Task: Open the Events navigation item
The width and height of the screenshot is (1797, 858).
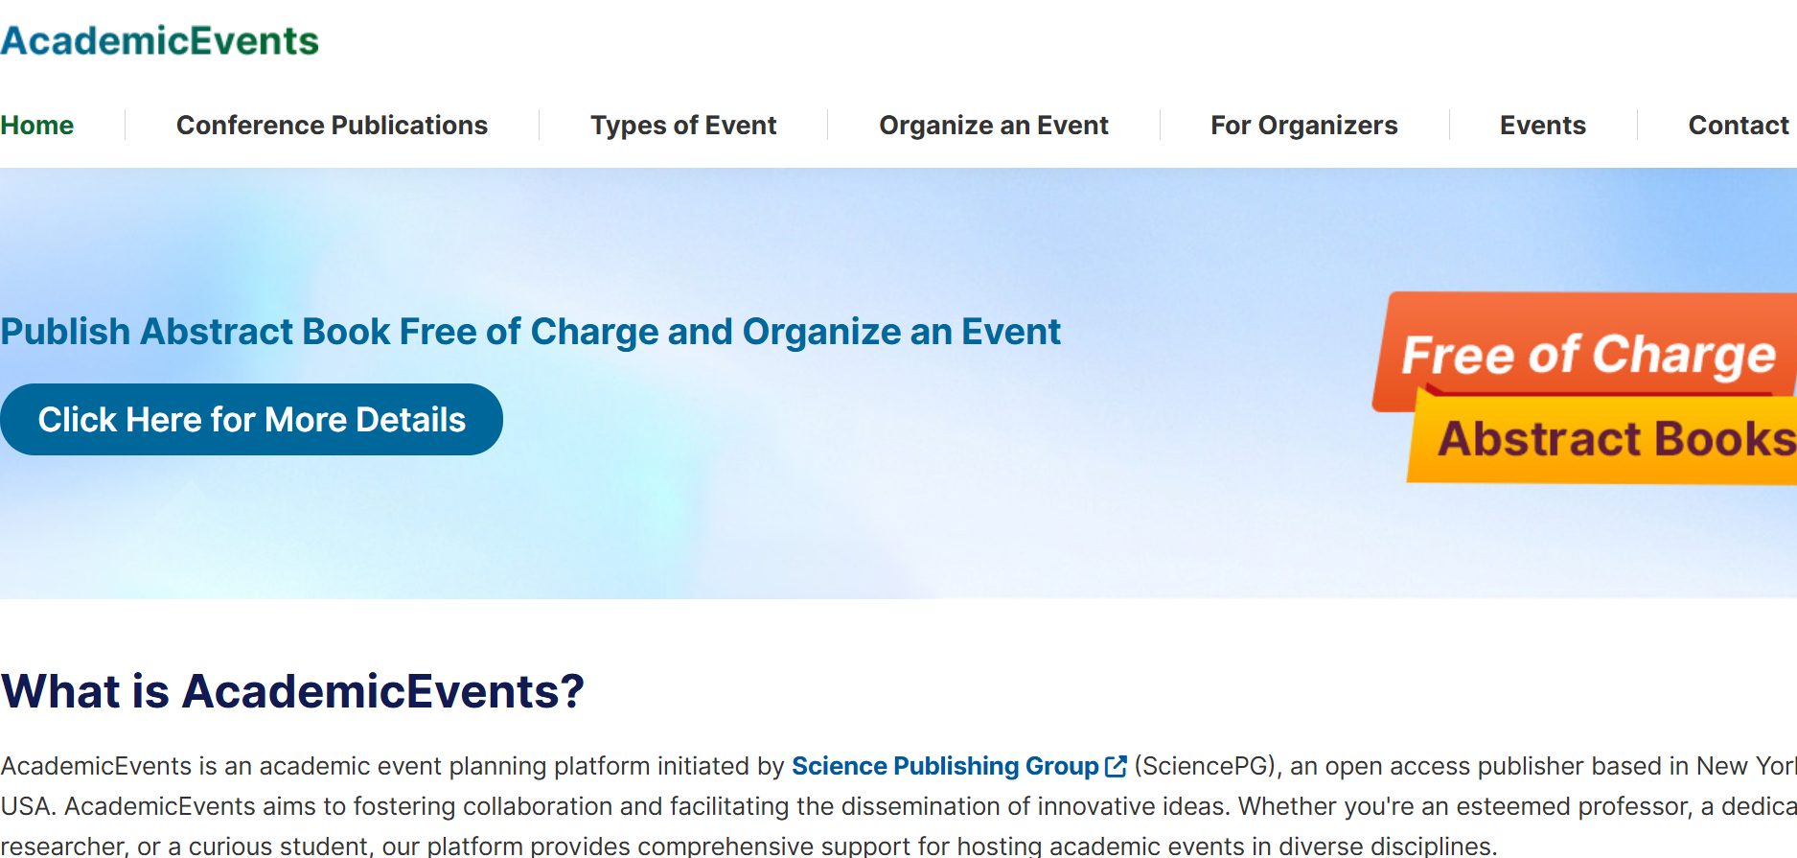Action: point(1542,125)
